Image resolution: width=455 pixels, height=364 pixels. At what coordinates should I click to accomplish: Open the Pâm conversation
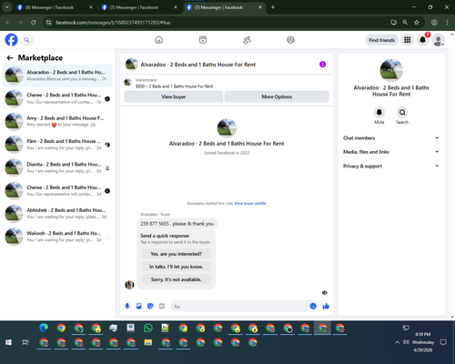tap(57, 145)
